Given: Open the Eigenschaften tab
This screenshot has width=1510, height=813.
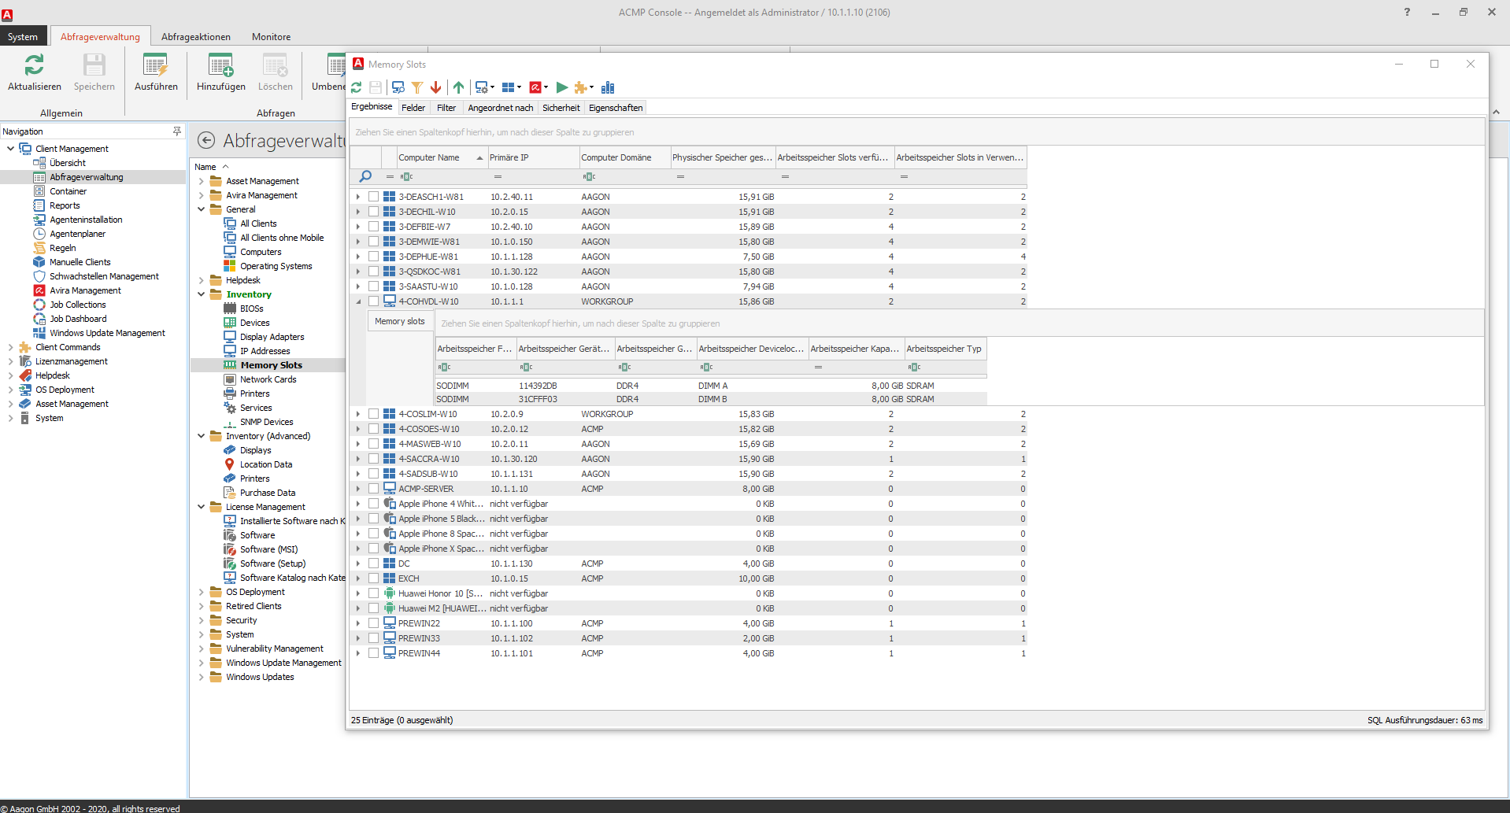Looking at the screenshot, I should 616,108.
